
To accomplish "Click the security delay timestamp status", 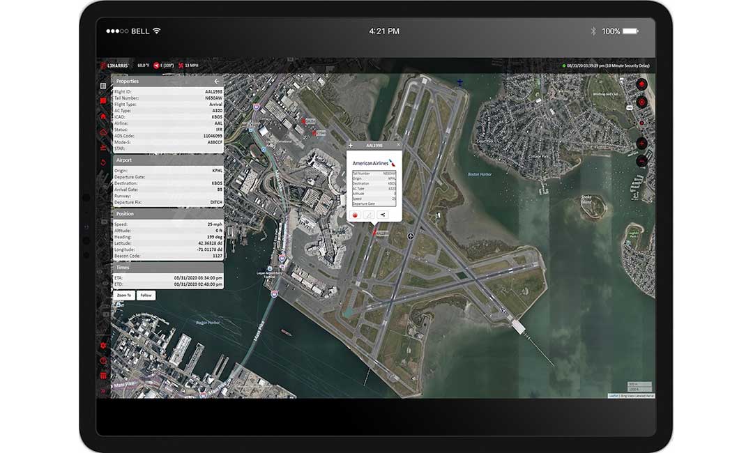I will click(x=606, y=66).
